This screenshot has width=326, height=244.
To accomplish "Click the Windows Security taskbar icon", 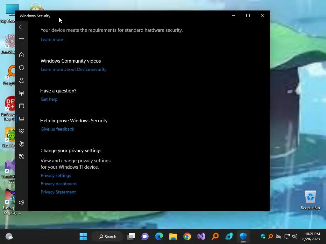I will click(243, 236).
